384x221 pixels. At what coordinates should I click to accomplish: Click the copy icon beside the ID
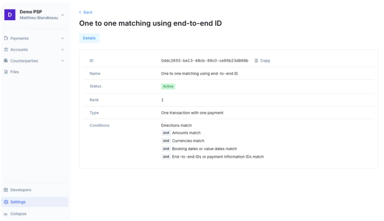(256, 60)
